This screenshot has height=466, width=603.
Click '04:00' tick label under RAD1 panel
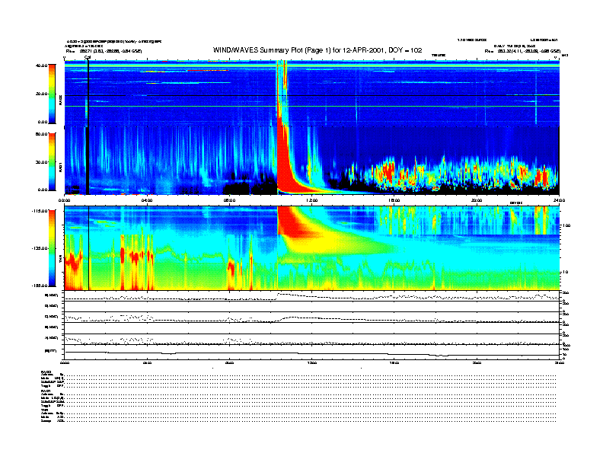pyautogui.click(x=147, y=200)
